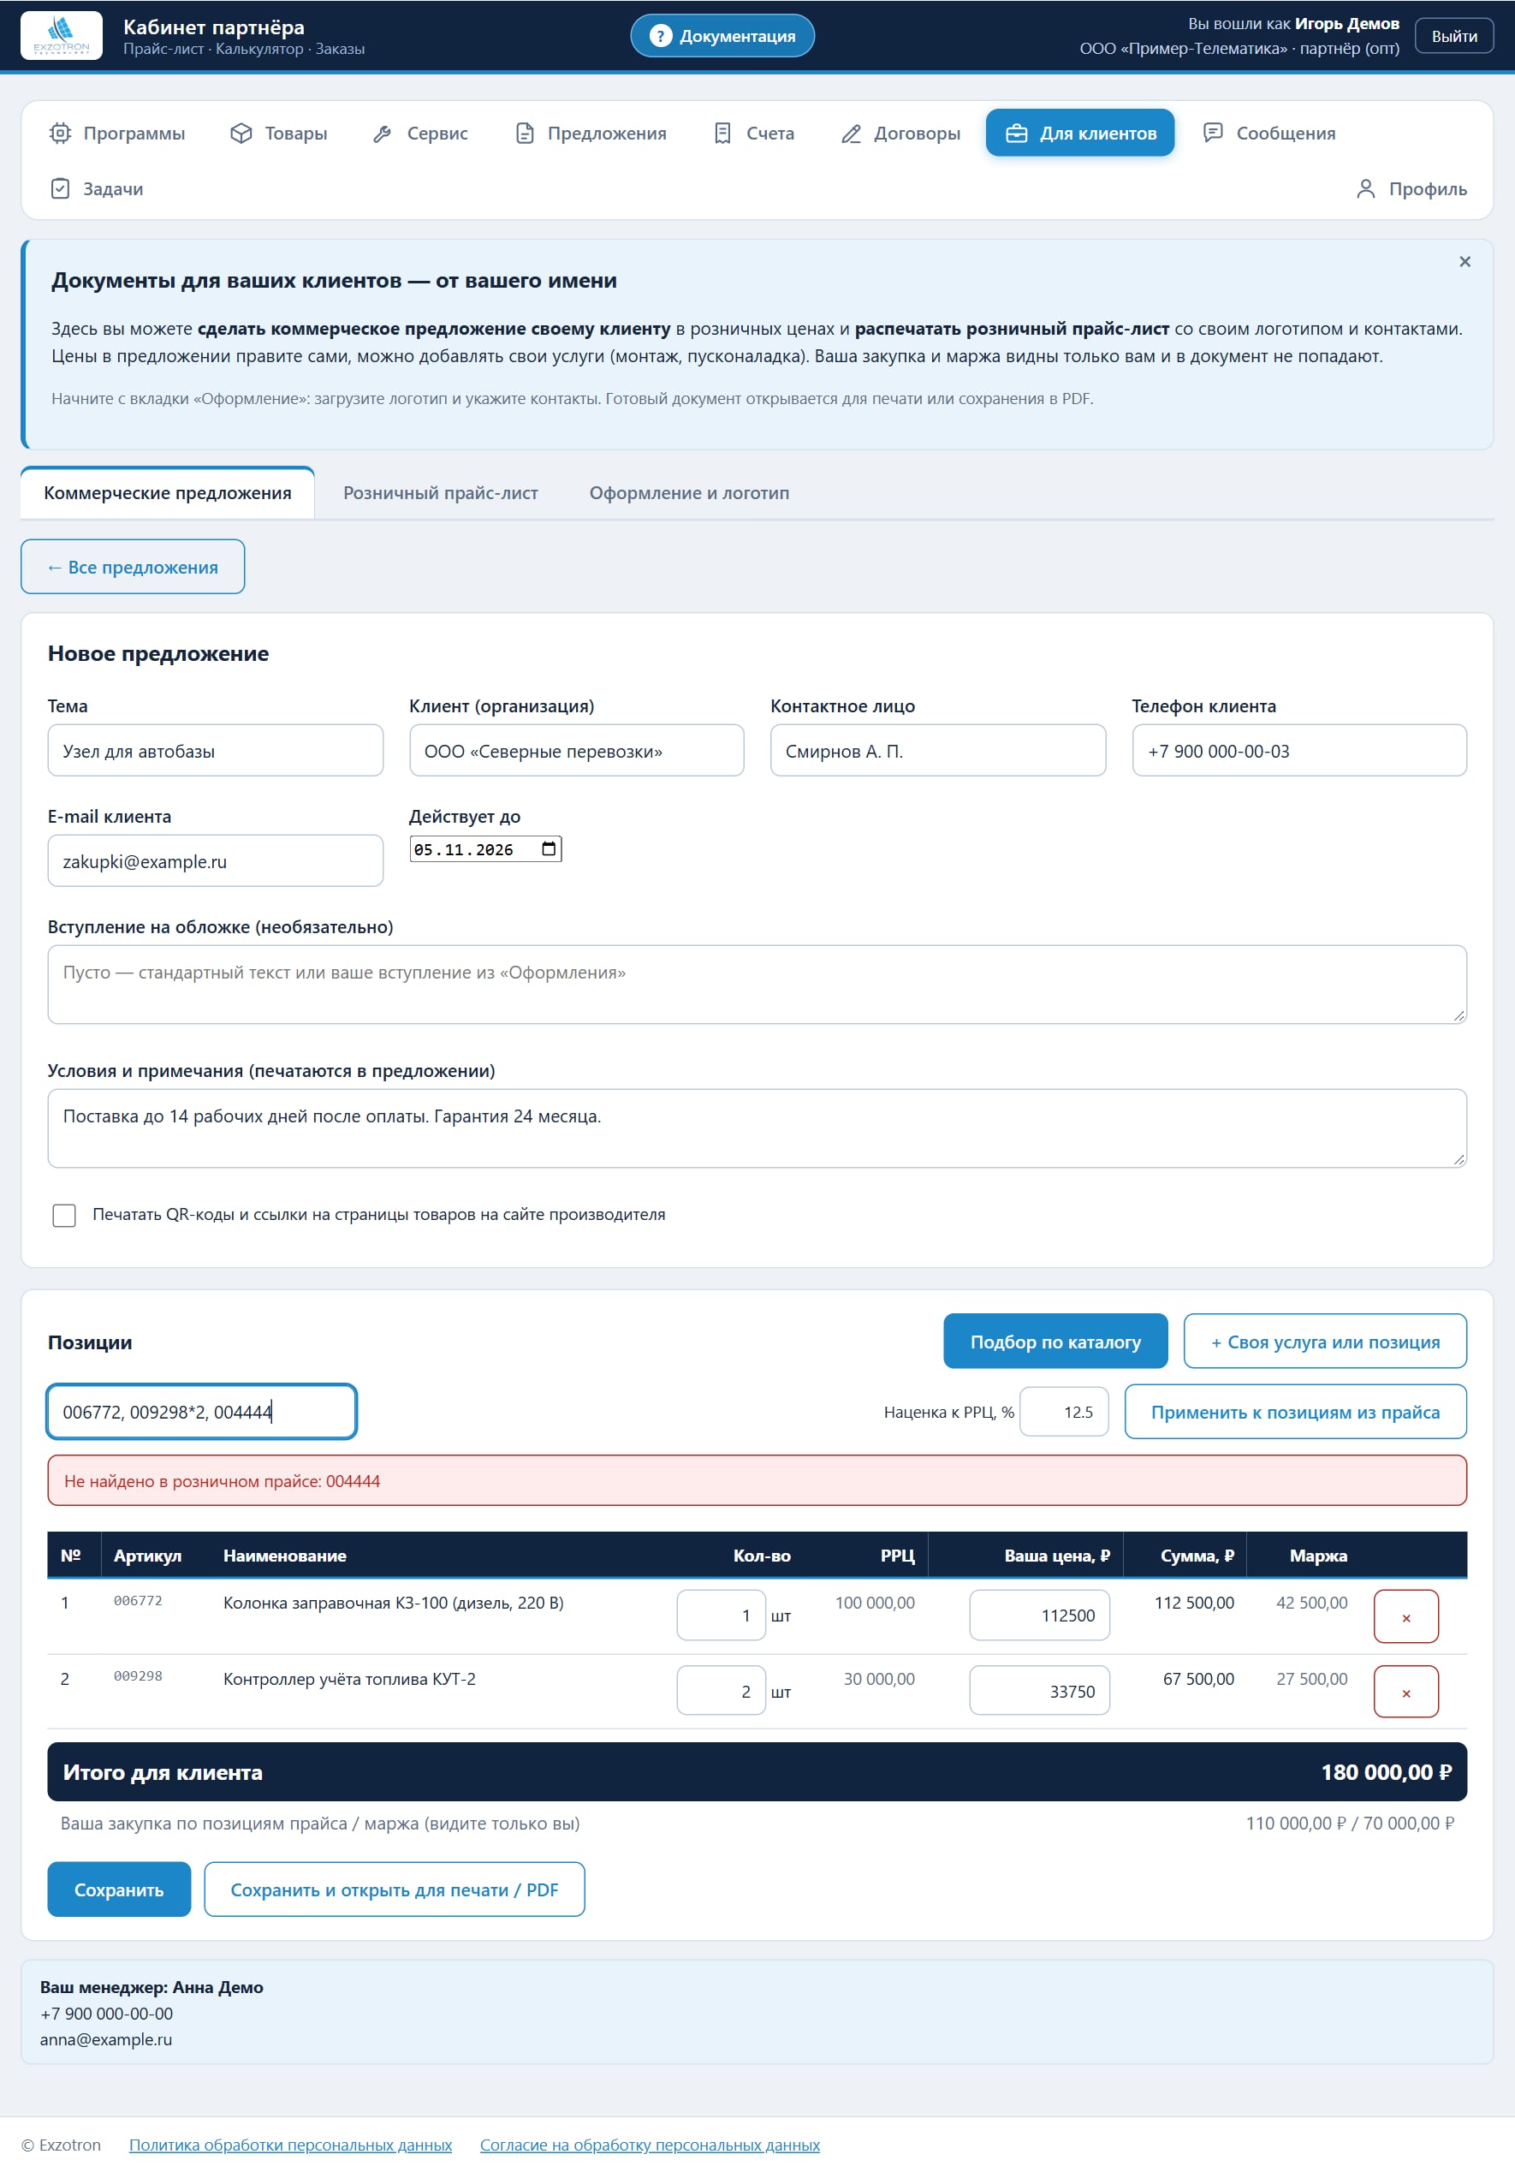This screenshot has height=2172, width=1515.
Task: Open Политика обработки персональных данных link
Action: coord(290,2145)
